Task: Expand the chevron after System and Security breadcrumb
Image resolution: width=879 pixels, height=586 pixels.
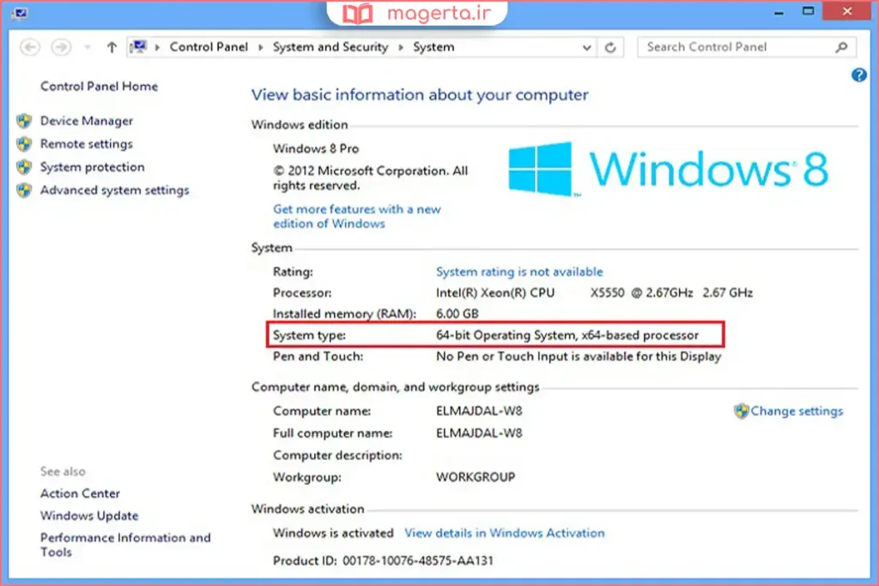Action: tap(402, 48)
